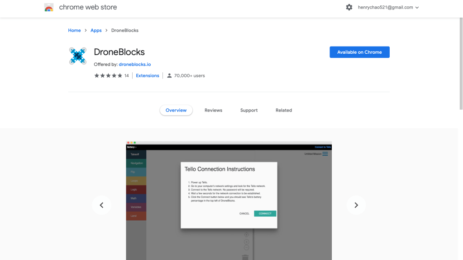
Task: Click the 14 ratings count
Action: coord(127,76)
